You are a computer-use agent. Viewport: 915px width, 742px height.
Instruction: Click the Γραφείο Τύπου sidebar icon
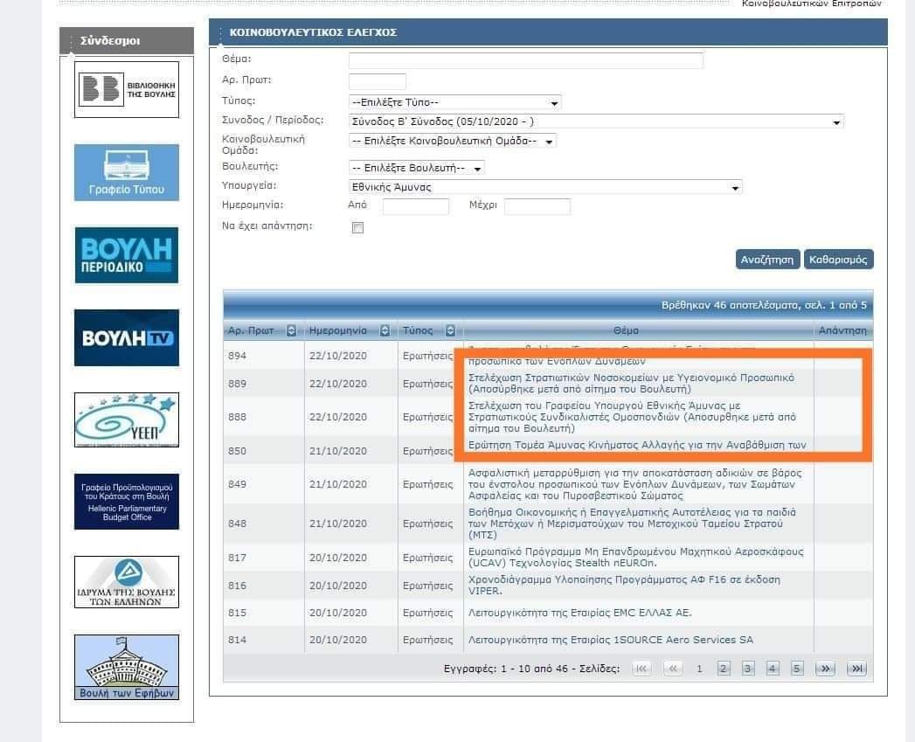coord(127,172)
